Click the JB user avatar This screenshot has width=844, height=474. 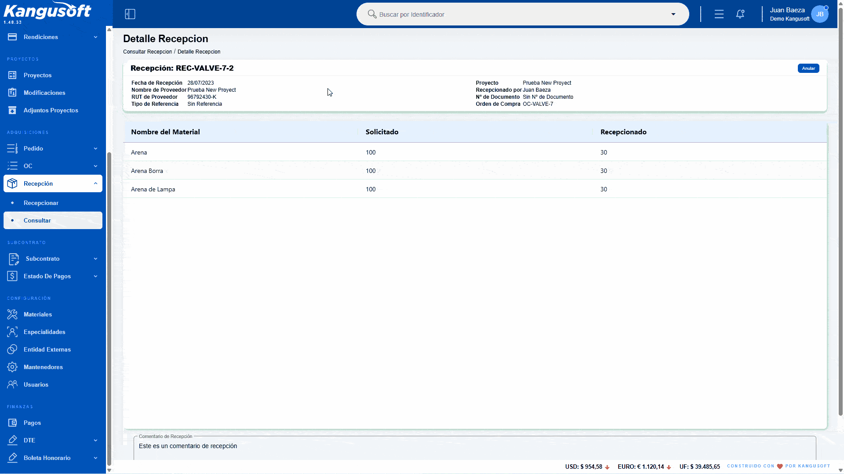tap(820, 14)
